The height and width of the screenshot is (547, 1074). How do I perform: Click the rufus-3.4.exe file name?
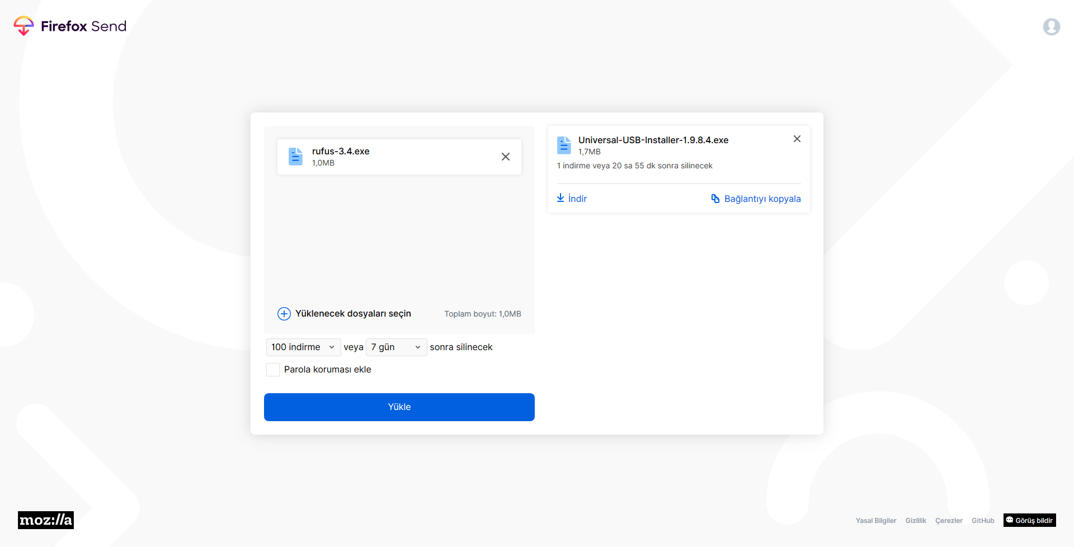pyautogui.click(x=341, y=151)
